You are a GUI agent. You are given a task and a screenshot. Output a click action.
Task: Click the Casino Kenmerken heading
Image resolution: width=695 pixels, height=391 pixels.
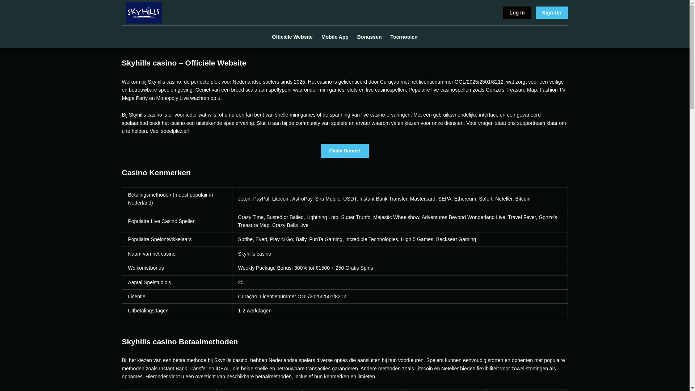(156, 173)
